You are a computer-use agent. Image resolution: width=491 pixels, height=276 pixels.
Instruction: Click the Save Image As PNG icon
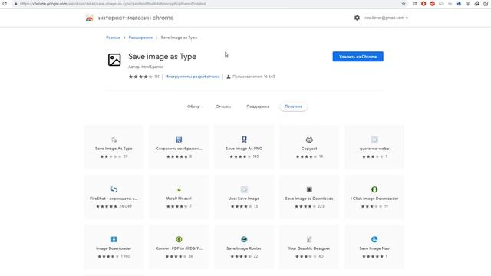pyautogui.click(x=244, y=140)
